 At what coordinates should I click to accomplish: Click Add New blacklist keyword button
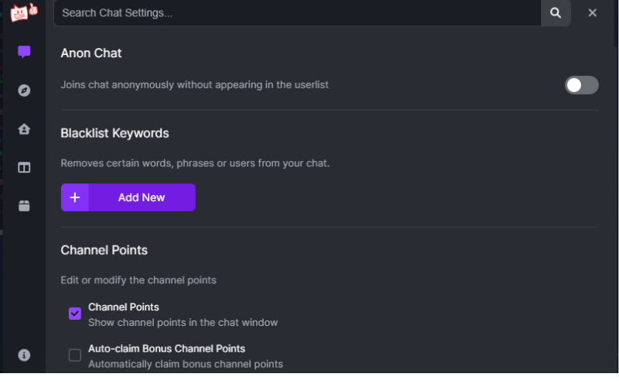(x=128, y=197)
